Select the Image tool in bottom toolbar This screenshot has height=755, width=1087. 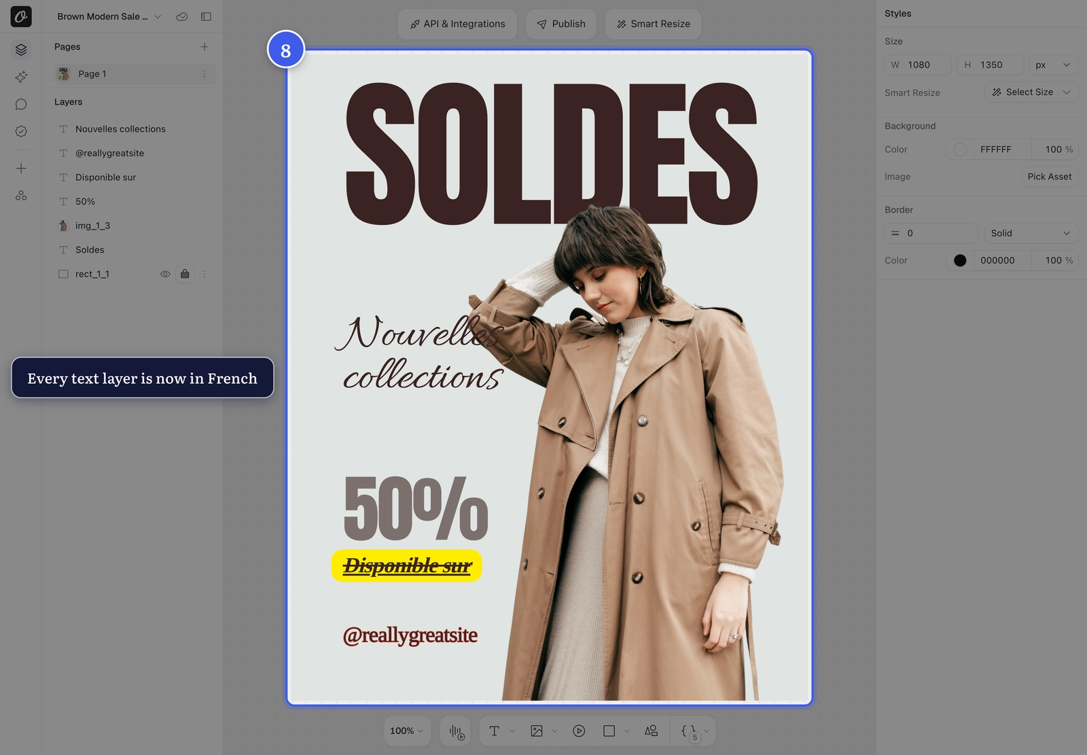[537, 731]
